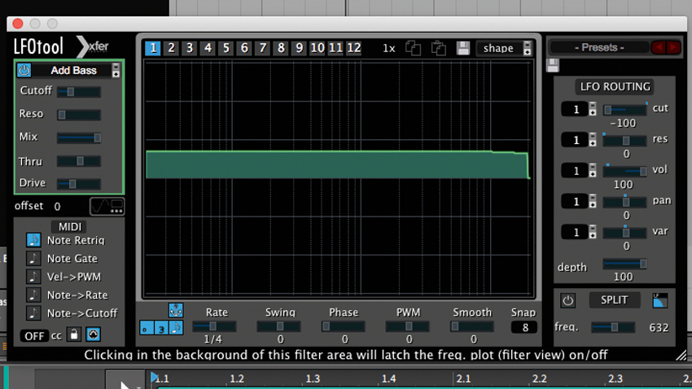Change the cut routing graph number stepper

point(593,109)
